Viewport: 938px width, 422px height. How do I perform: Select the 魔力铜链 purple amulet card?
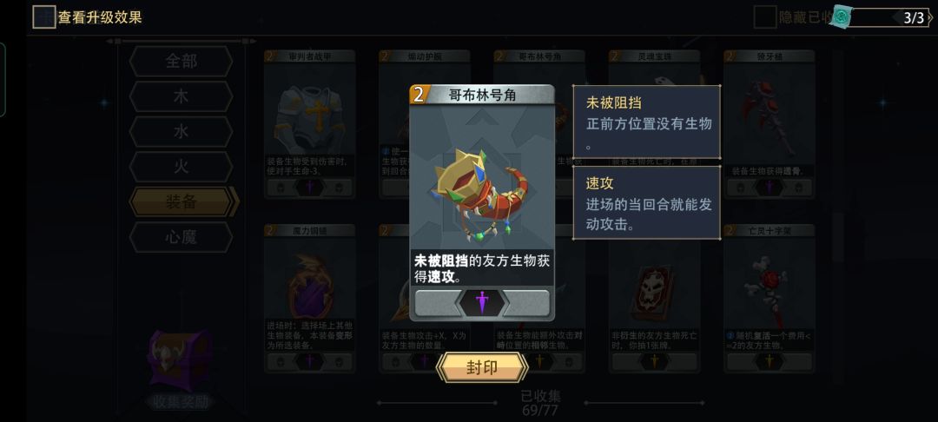310,298
